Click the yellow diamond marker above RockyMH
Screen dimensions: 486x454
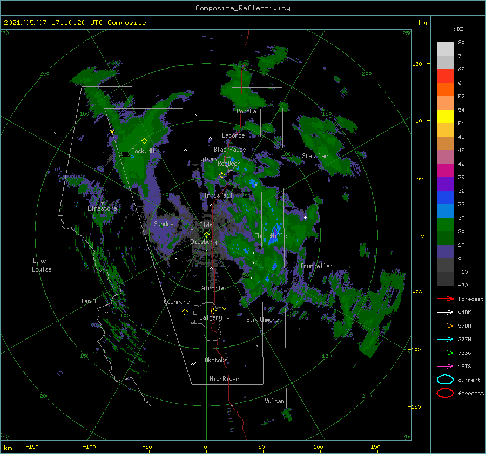click(x=144, y=141)
